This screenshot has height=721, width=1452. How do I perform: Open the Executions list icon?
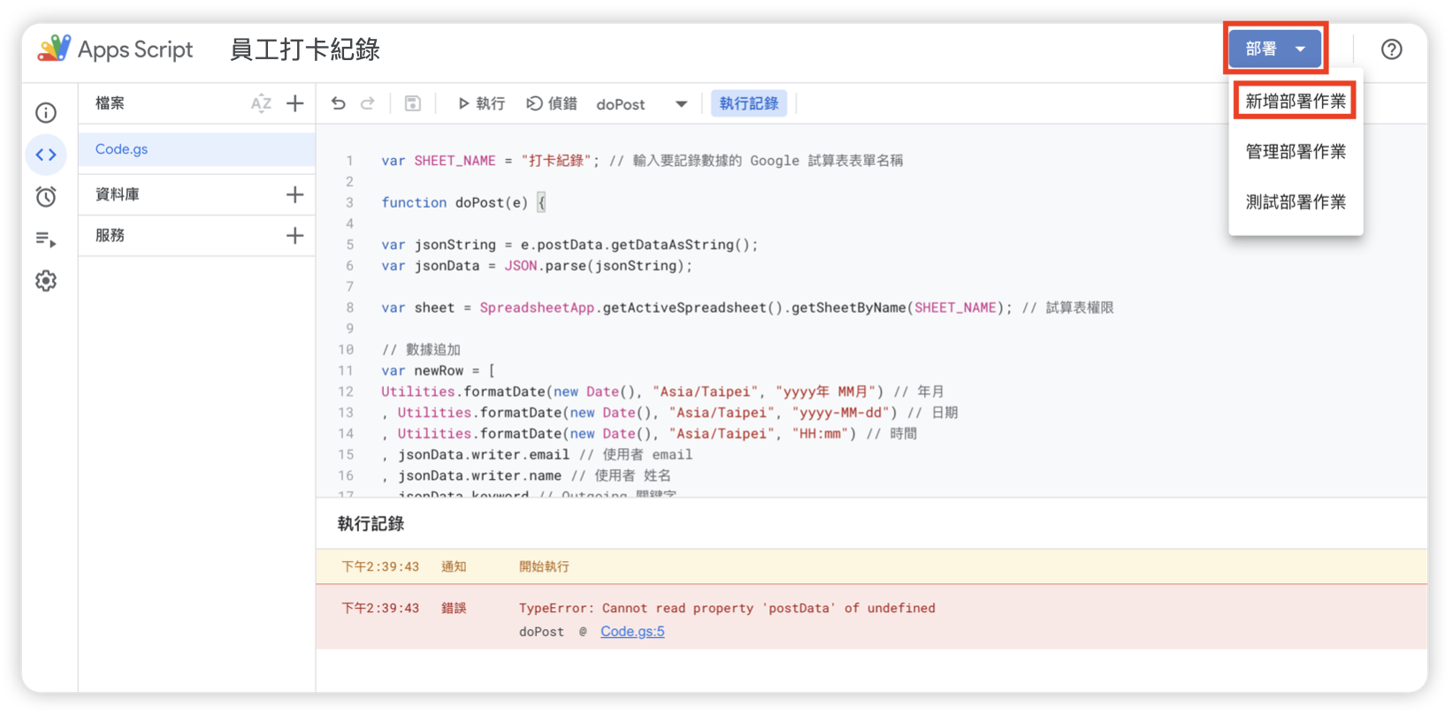coord(46,239)
